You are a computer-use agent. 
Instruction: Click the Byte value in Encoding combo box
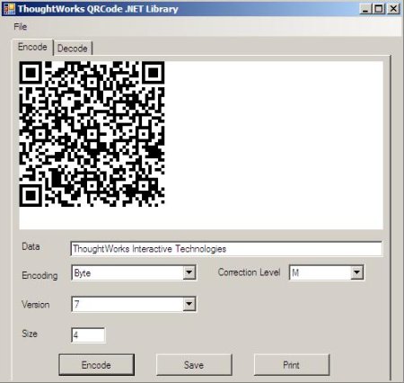(83, 273)
